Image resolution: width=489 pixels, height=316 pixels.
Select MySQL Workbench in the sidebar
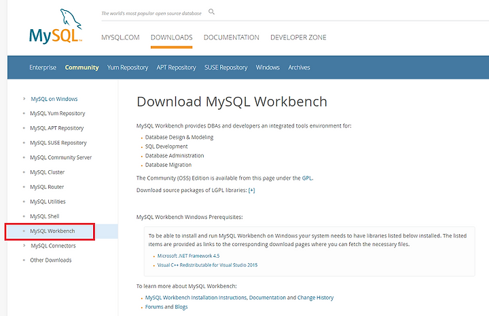(x=52, y=231)
